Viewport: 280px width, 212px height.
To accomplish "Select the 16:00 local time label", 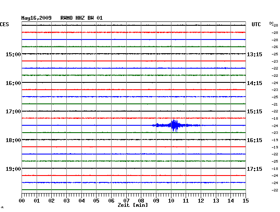I will point(13,83).
